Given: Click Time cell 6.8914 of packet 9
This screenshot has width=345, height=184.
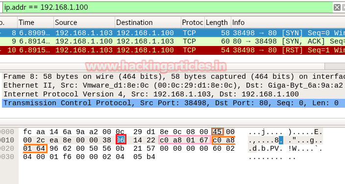Looking at the screenshot, I should 34,41.
